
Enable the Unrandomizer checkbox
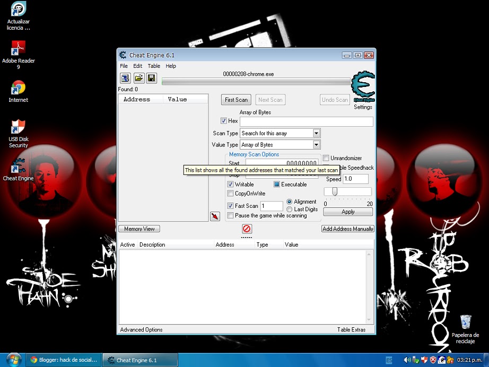(325, 158)
